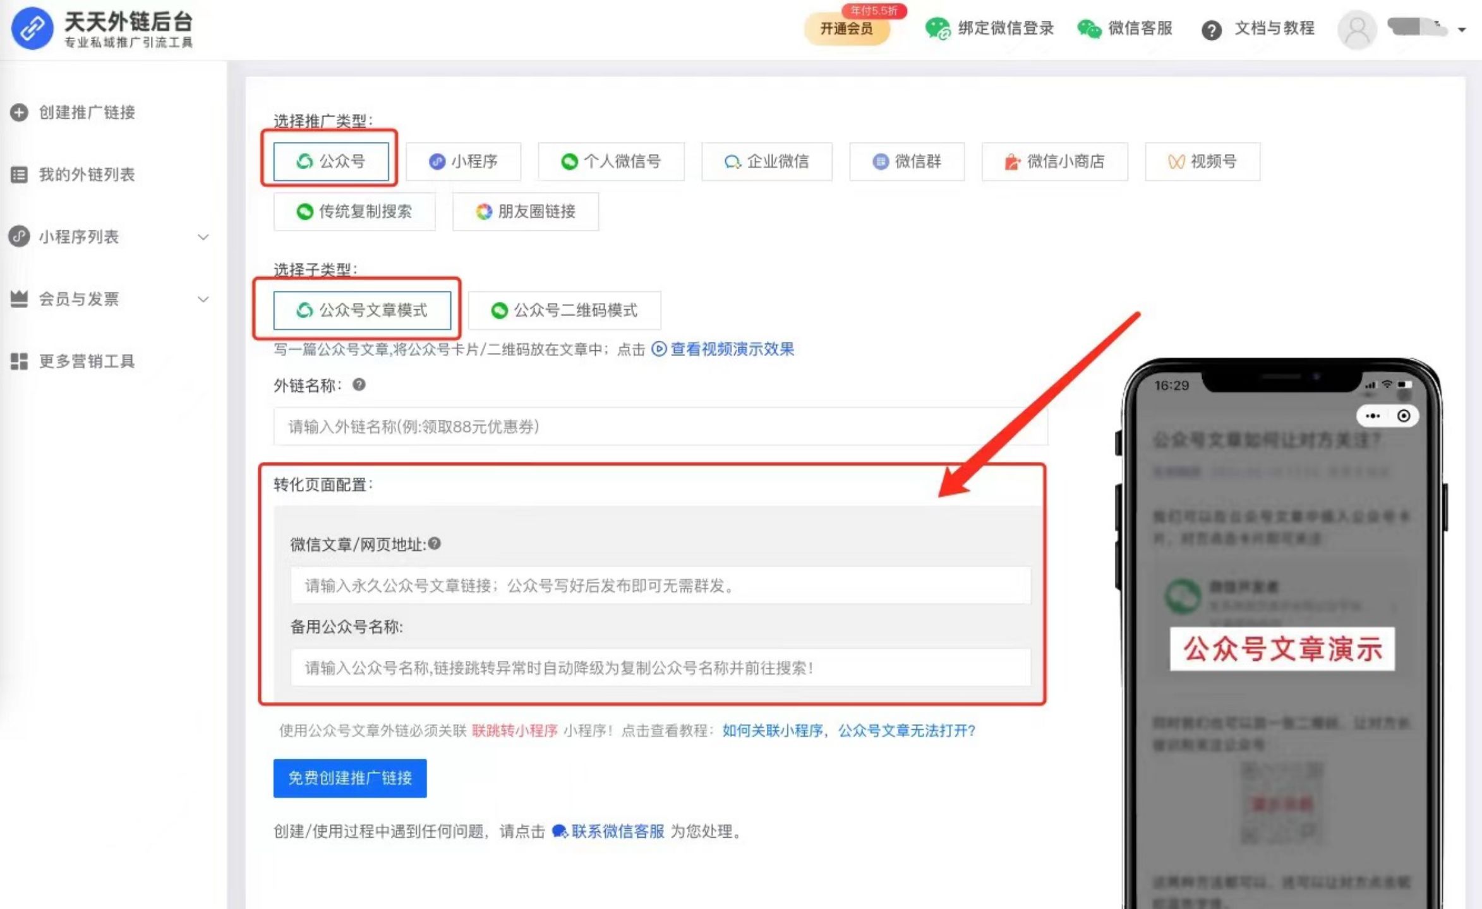Click help icon next to 微信文章/网页地址
The image size is (1482, 909).
(435, 544)
